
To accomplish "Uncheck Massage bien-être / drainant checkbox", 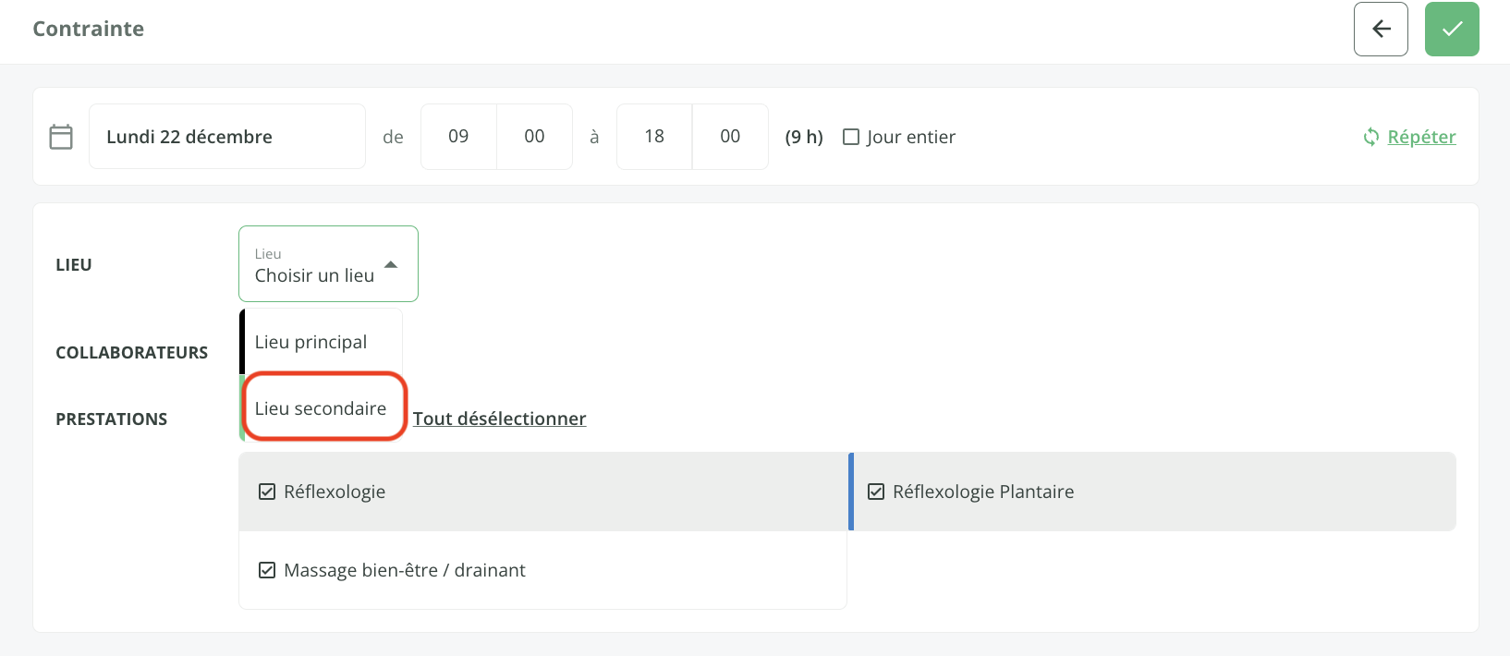I will click(x=267, y=570).
